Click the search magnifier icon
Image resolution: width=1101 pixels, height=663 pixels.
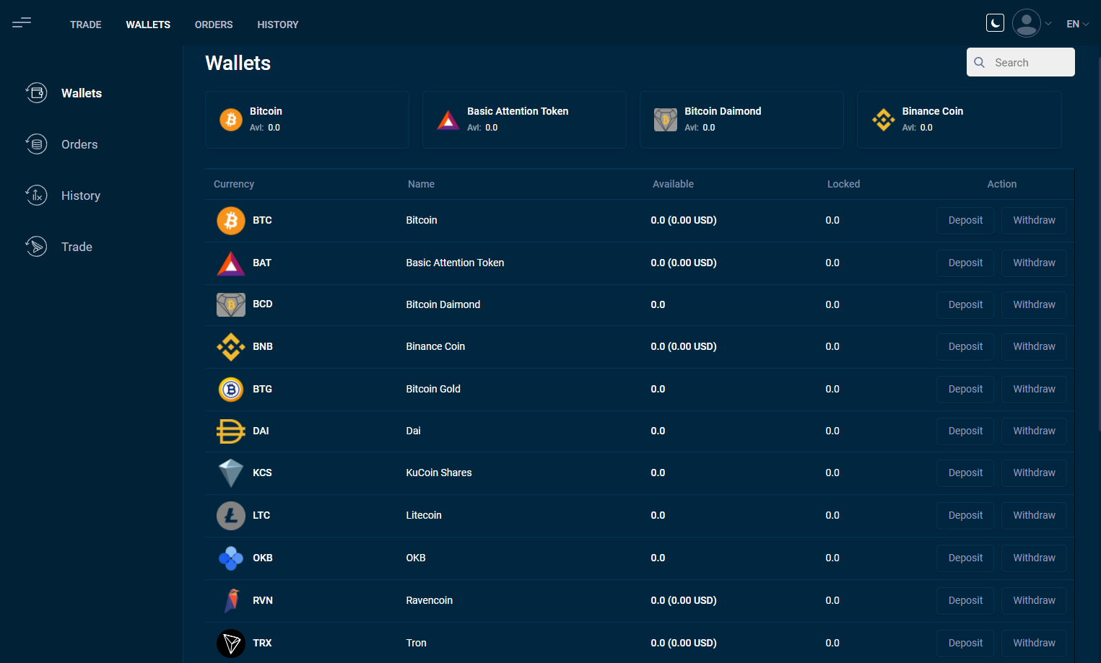980,62
